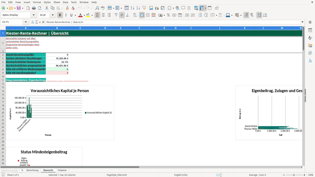The width and height of the screenshot is (315, 177).
Task: Click the Übersicht sheet tab
Action: click(48, 170)
